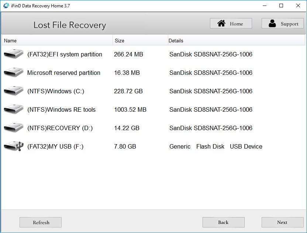Click the 266.24 MB size value

coord(128,54)
